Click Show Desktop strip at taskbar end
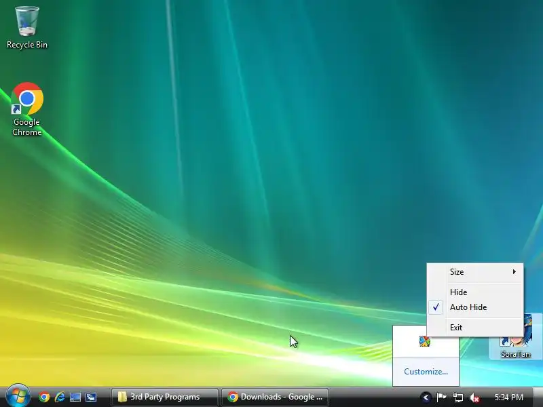The width and height of the screenshot is (543, 407). coord(538,398)
